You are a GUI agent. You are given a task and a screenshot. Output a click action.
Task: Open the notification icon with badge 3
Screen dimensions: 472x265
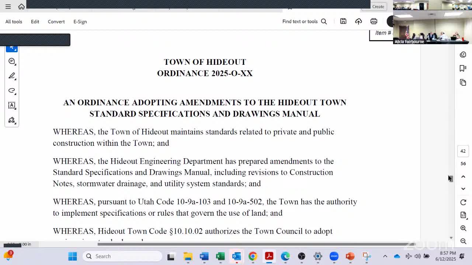pyautogui.click(x=8, y=255)
